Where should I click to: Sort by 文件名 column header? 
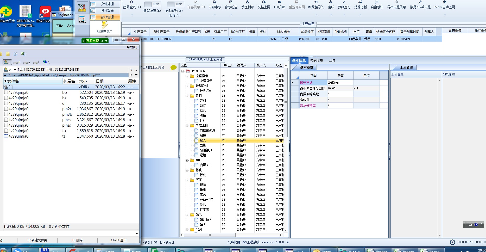pos(33,81)
